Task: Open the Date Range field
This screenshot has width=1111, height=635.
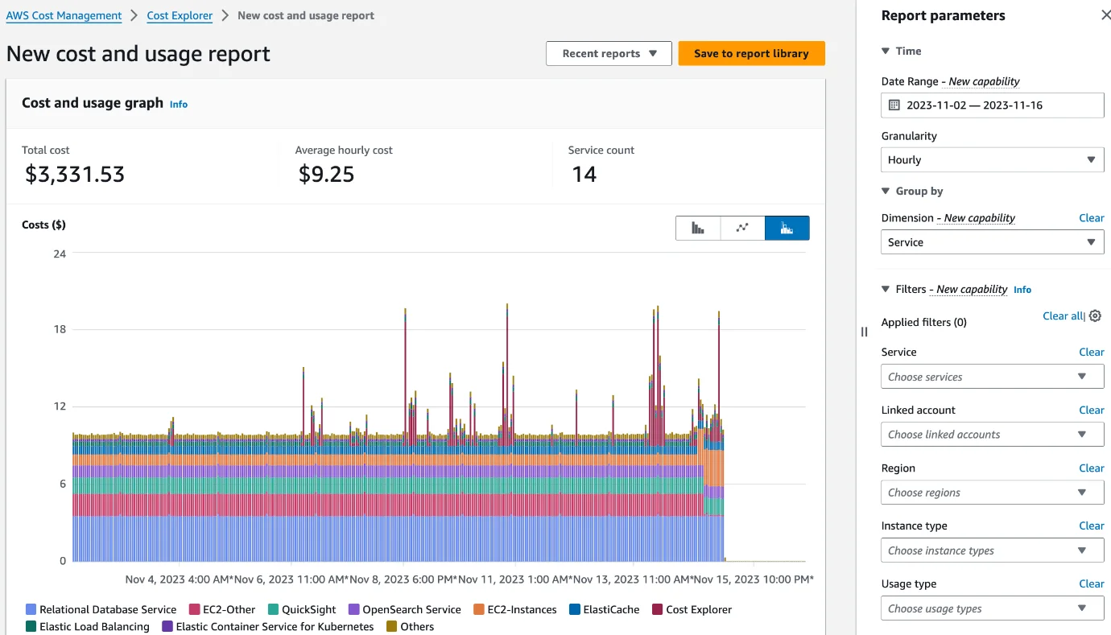Action: pos(993,105)
